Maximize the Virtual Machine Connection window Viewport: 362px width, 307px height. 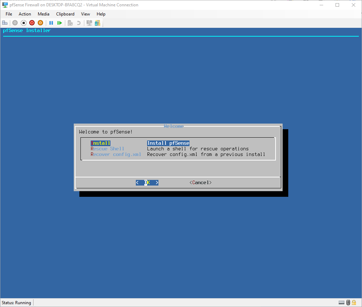[x=337, y=5]
